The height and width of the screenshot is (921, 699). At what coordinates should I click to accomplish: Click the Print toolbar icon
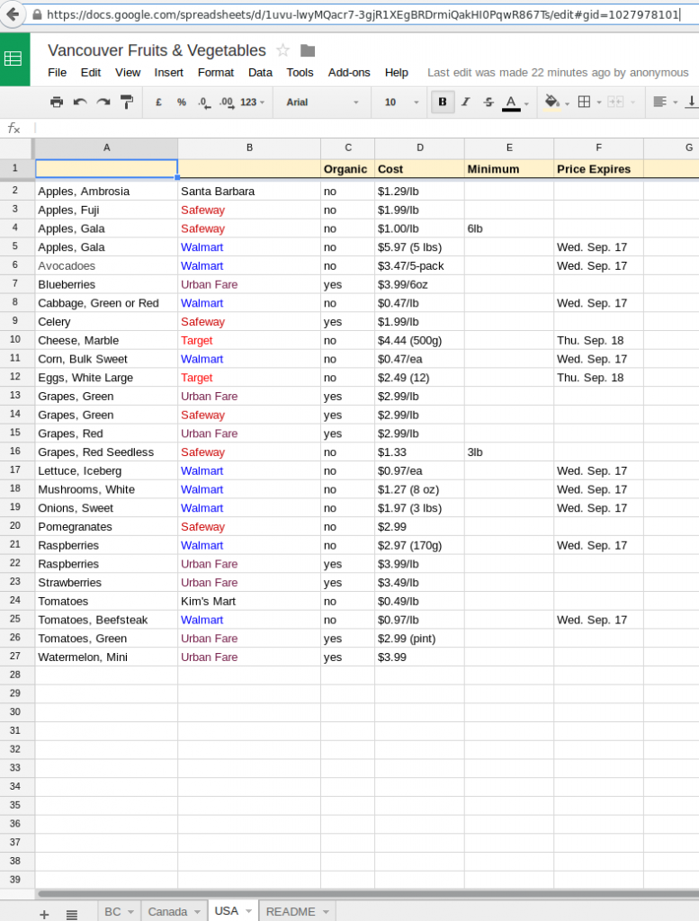point(57,103)
